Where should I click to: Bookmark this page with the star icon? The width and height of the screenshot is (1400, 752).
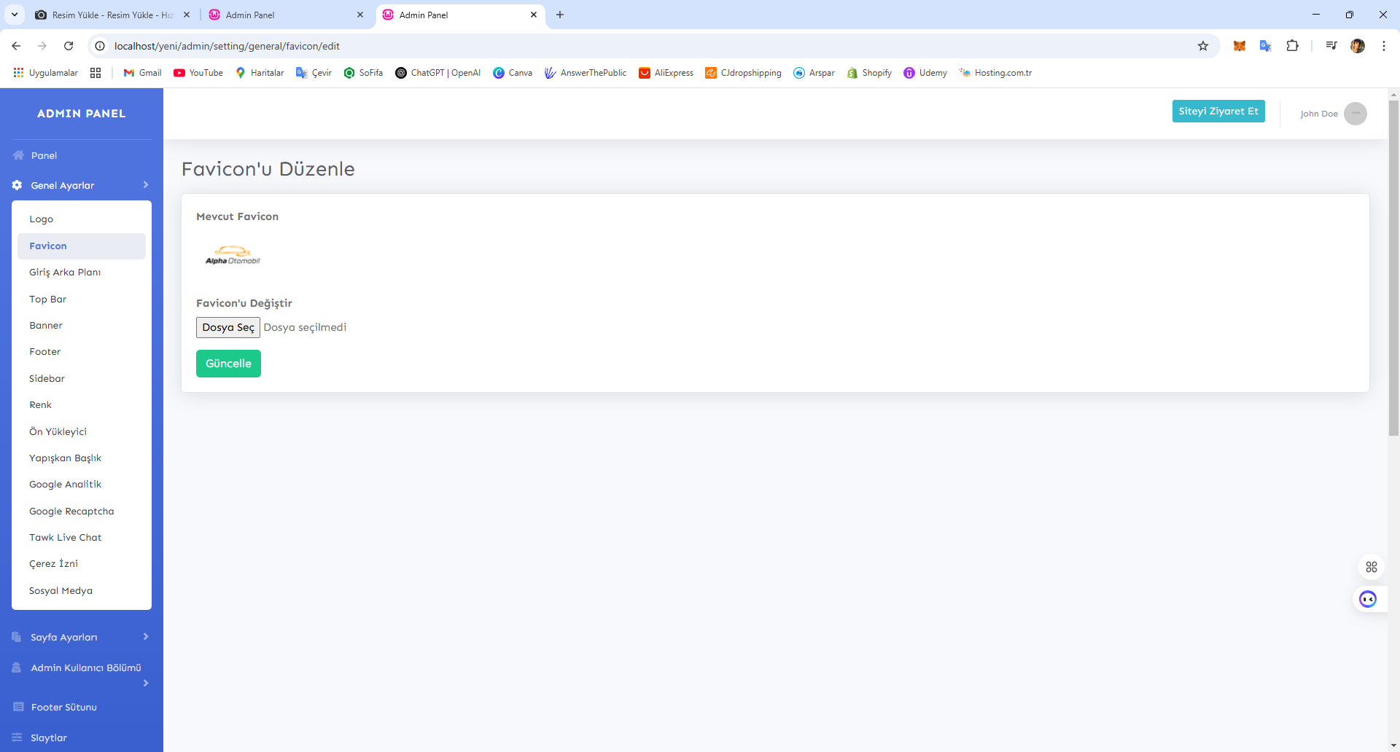tap(1202, 46)
